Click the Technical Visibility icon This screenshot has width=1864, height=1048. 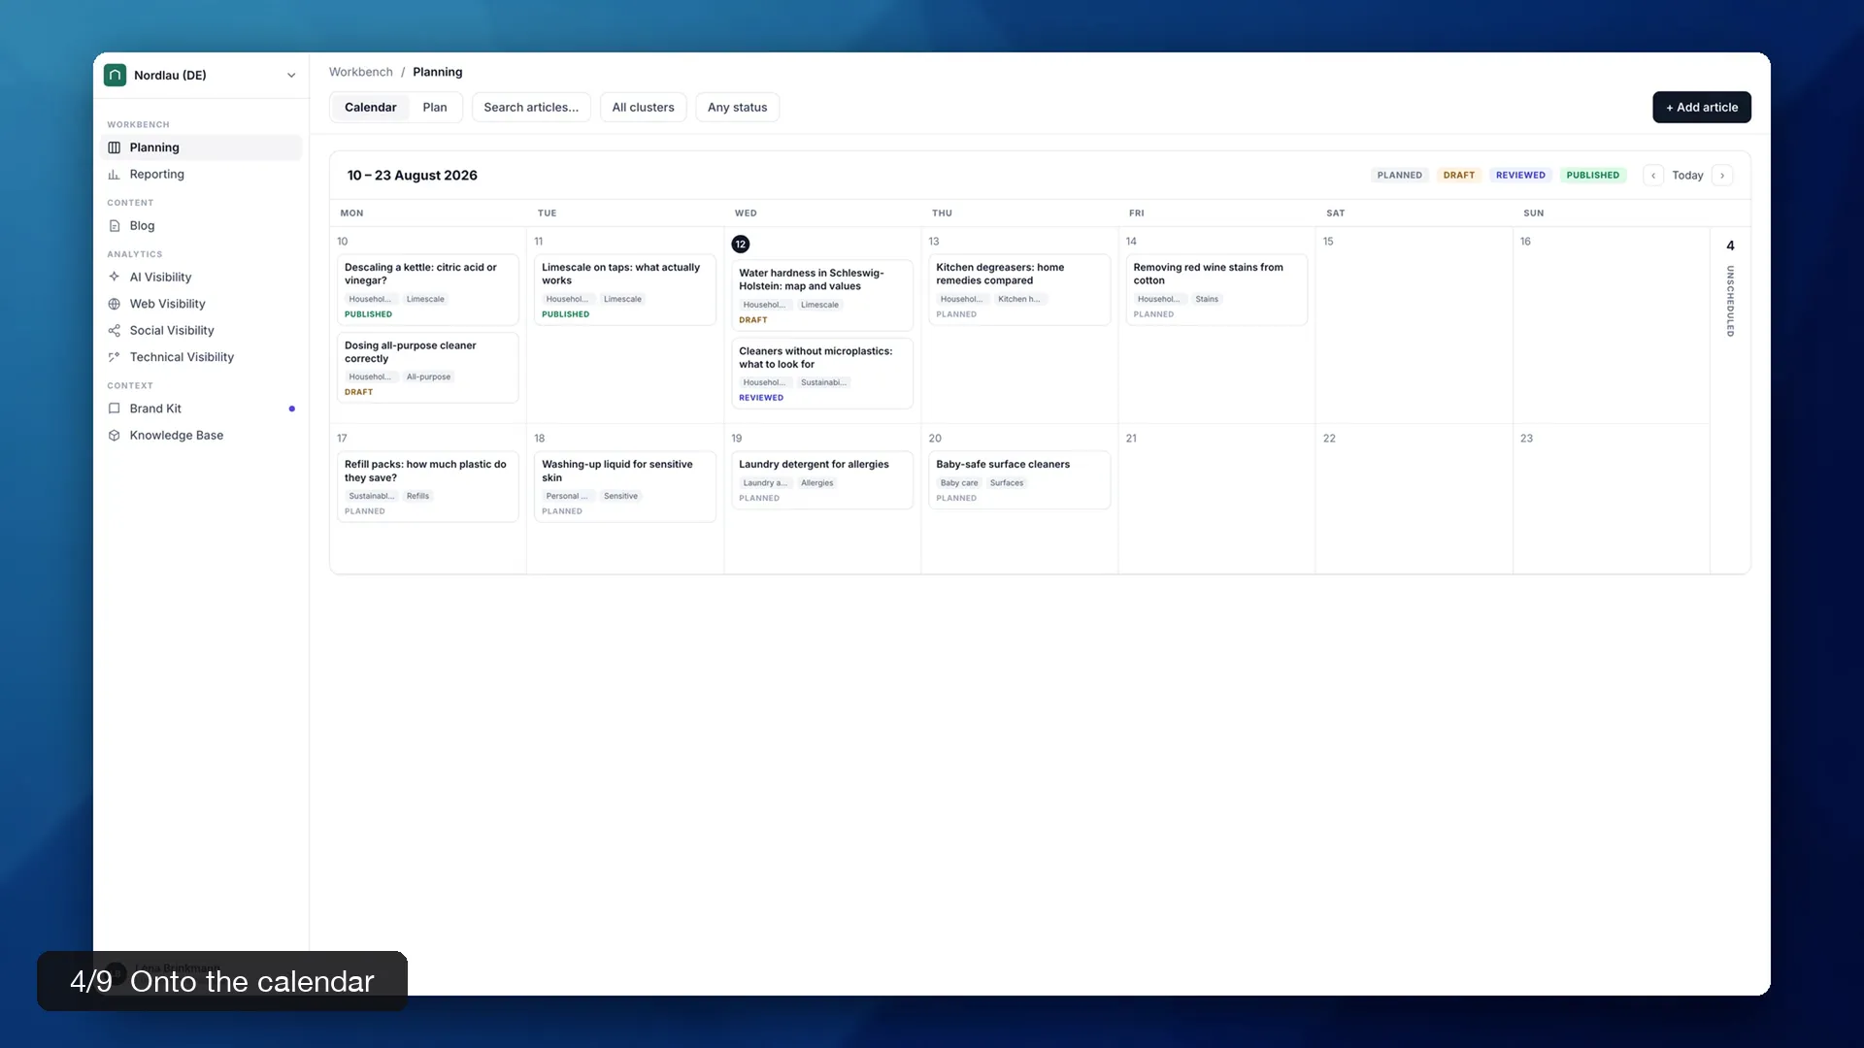(115, 357)
